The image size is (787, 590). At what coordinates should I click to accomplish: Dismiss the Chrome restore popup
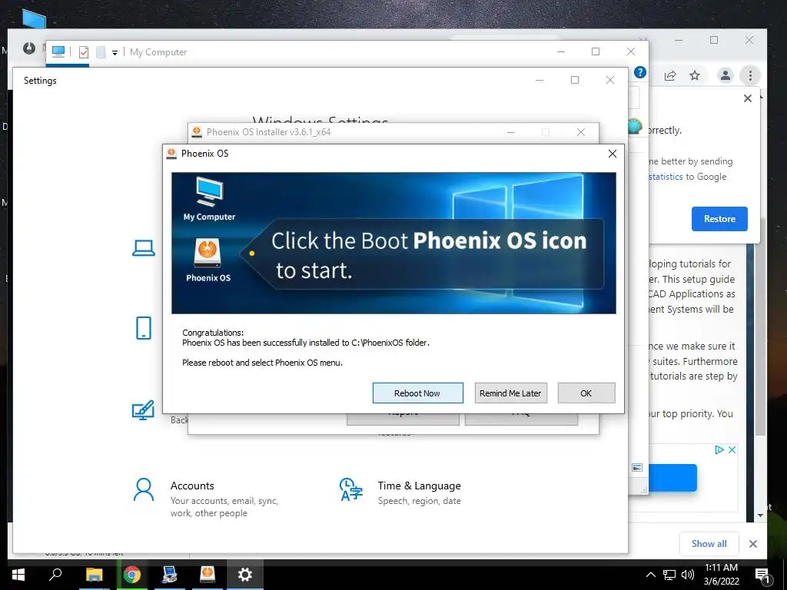[x=747, y=98]
